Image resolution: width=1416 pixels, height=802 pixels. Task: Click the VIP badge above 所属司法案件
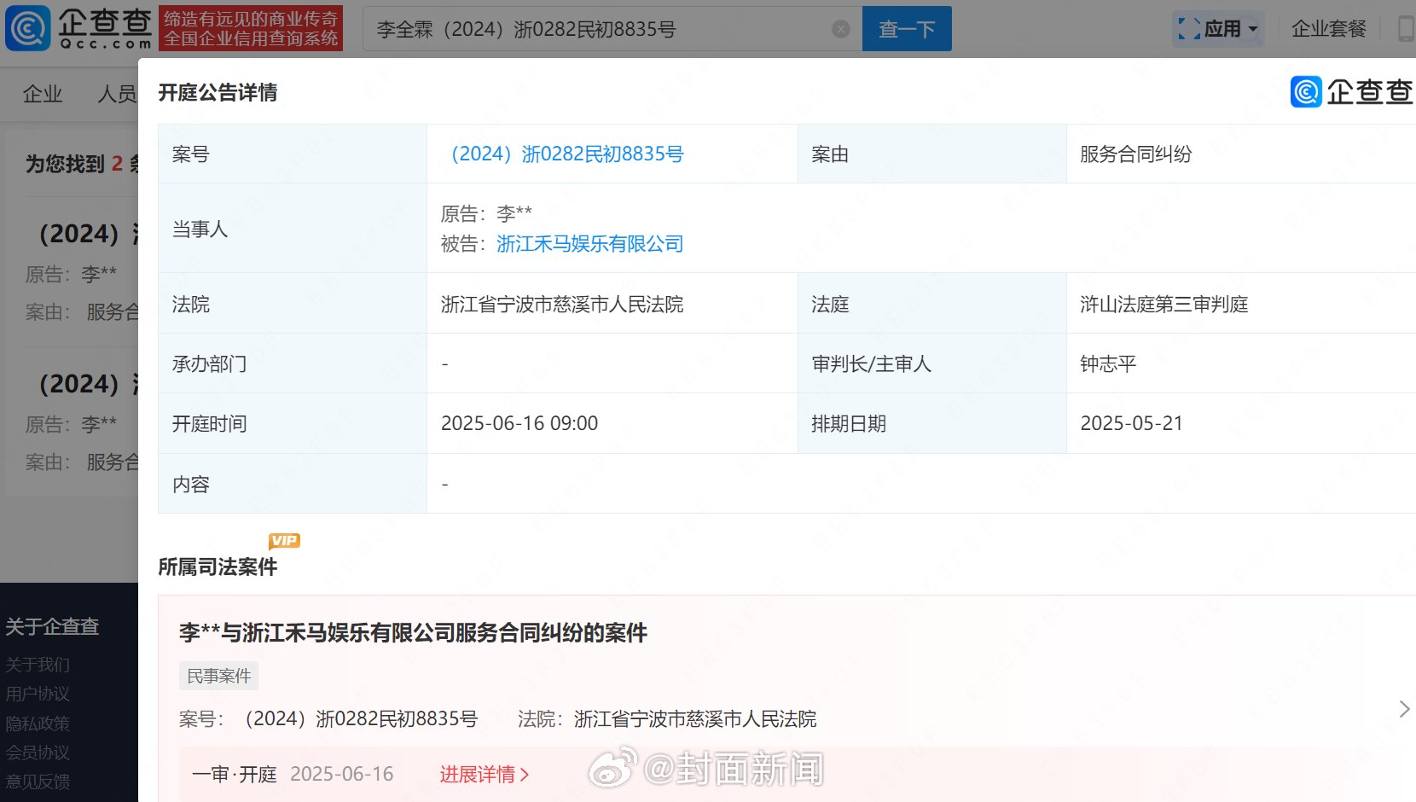point(284,540)
